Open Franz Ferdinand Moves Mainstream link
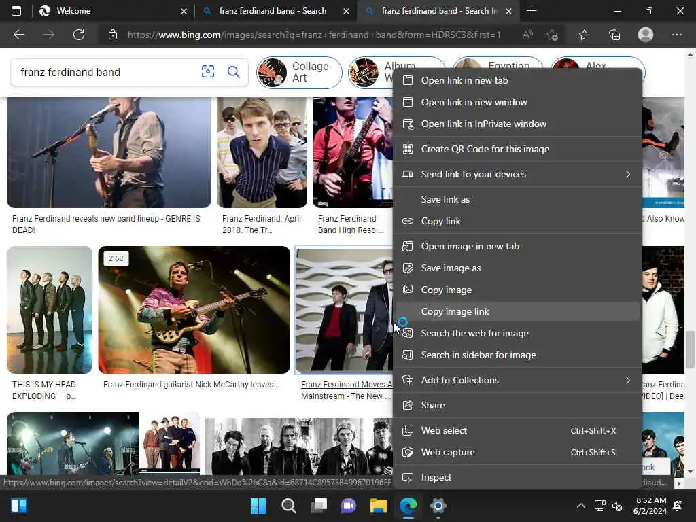 tap(346, 390)
